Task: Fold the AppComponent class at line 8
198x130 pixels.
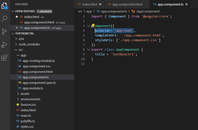Action: (88, 50)
